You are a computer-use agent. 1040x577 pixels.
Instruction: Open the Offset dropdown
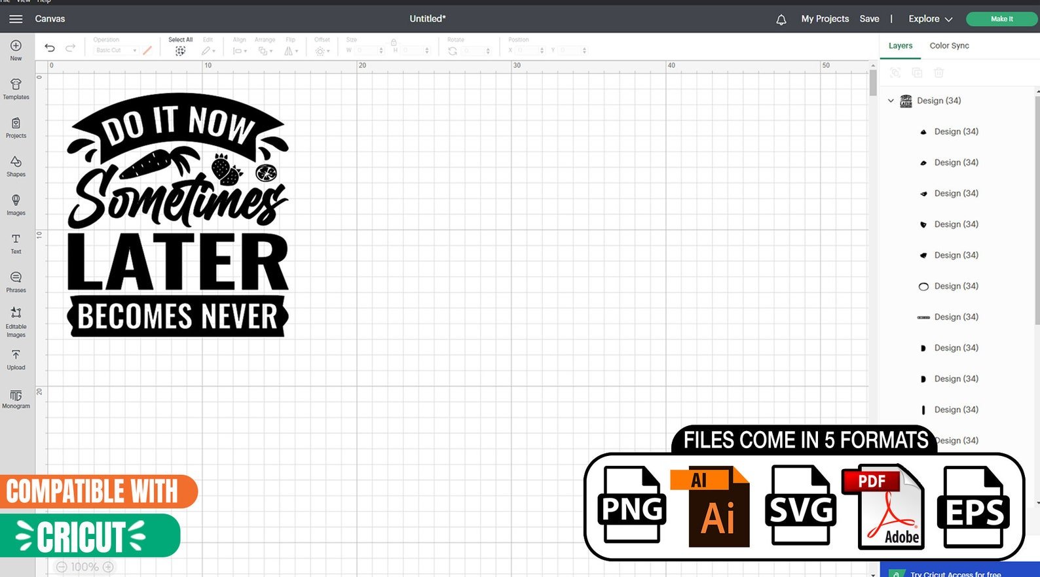[x=322, y=50]
